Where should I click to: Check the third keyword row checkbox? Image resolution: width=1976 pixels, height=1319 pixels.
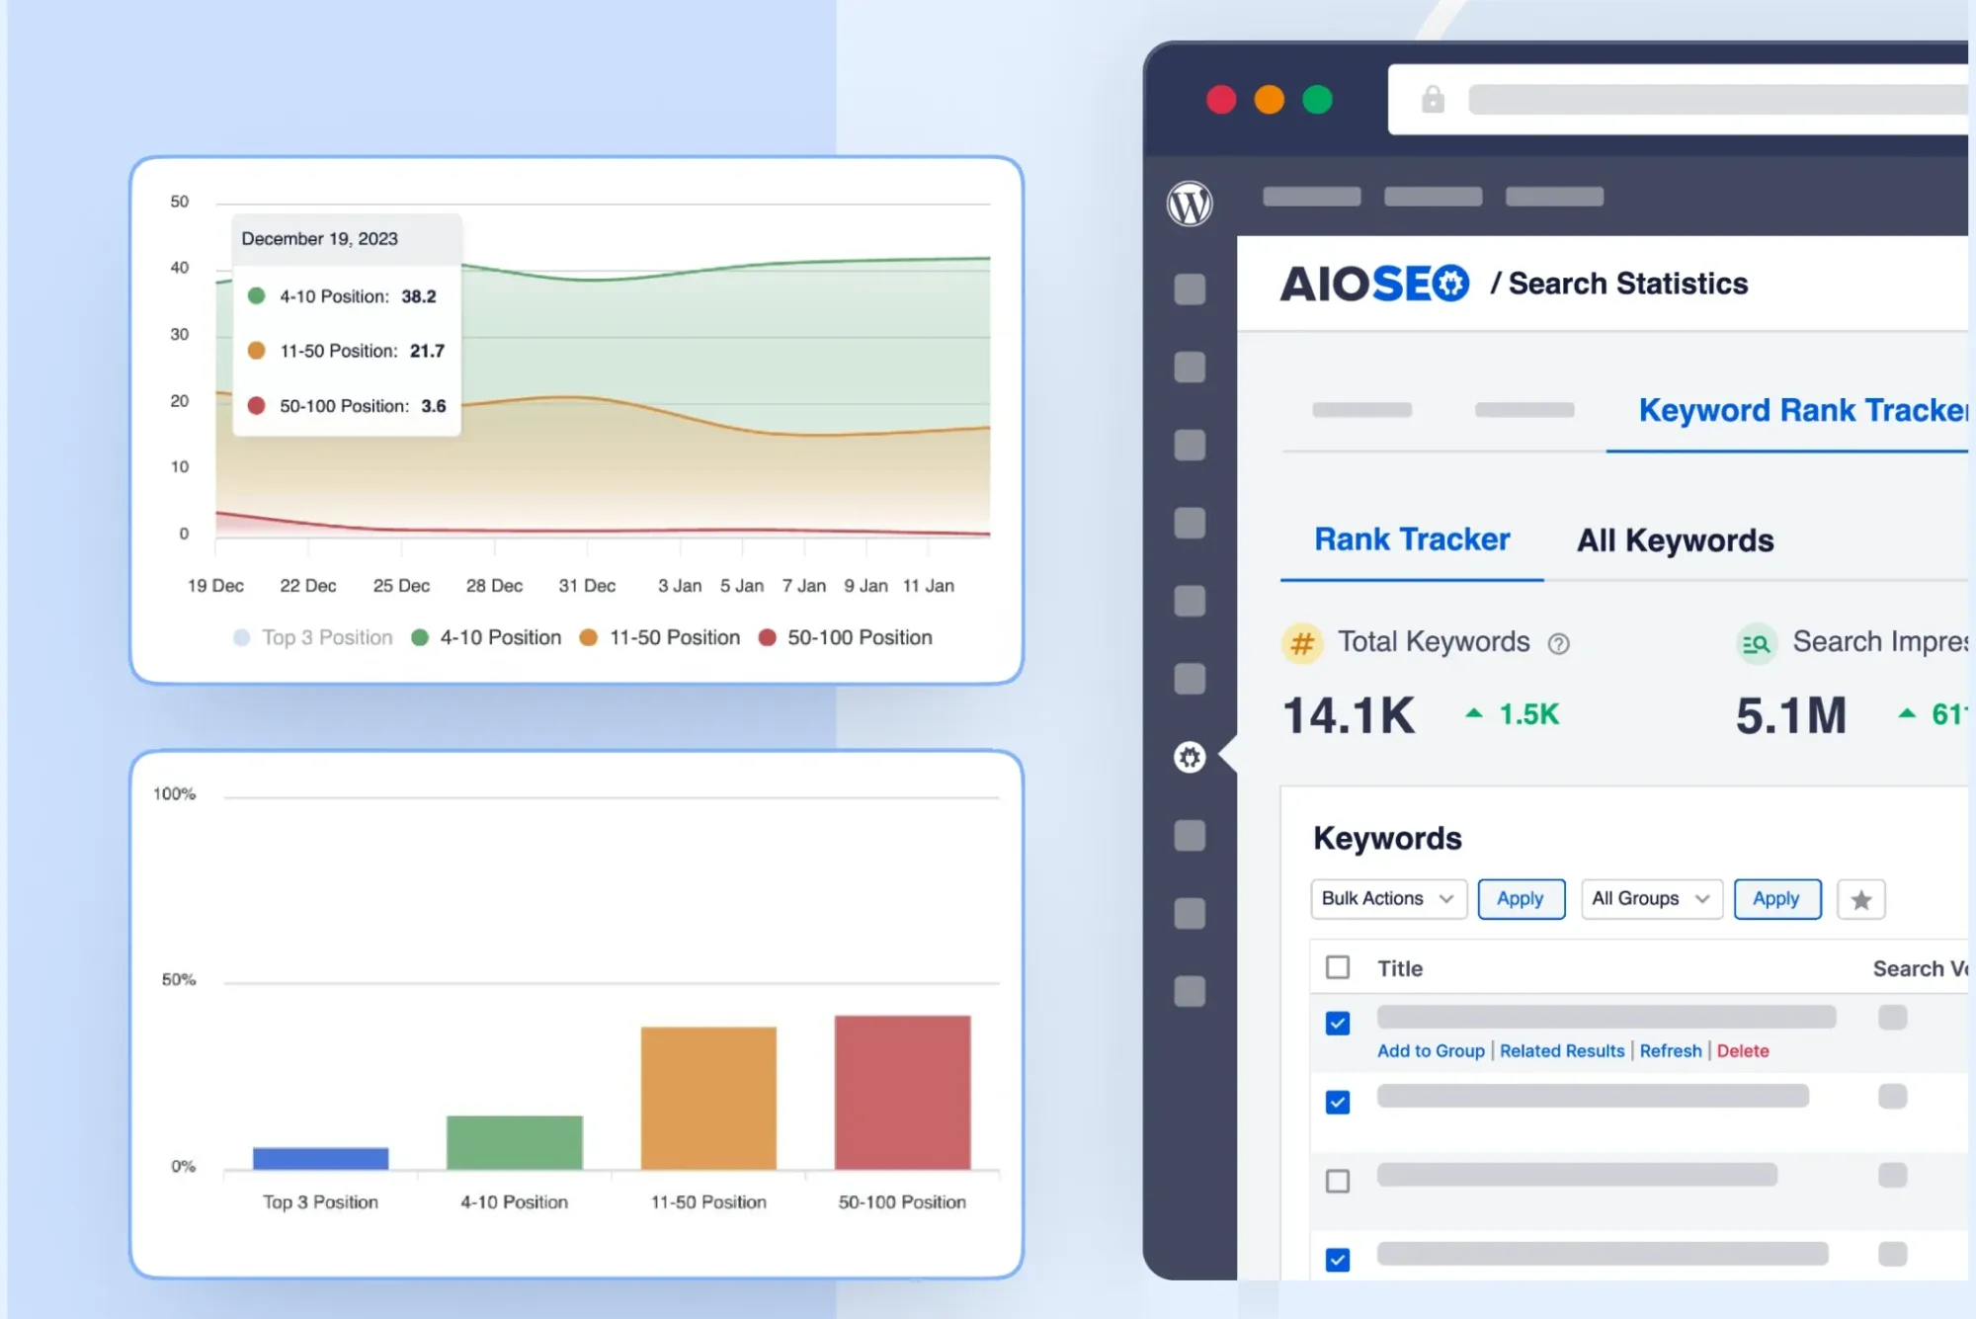(x=1338, y=1182)
